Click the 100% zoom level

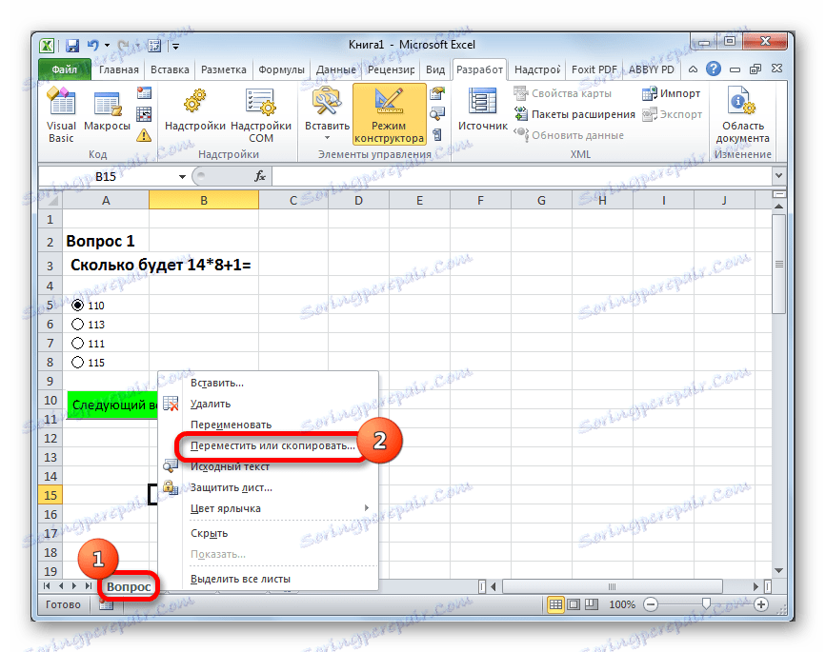click(x=622, y=604)
